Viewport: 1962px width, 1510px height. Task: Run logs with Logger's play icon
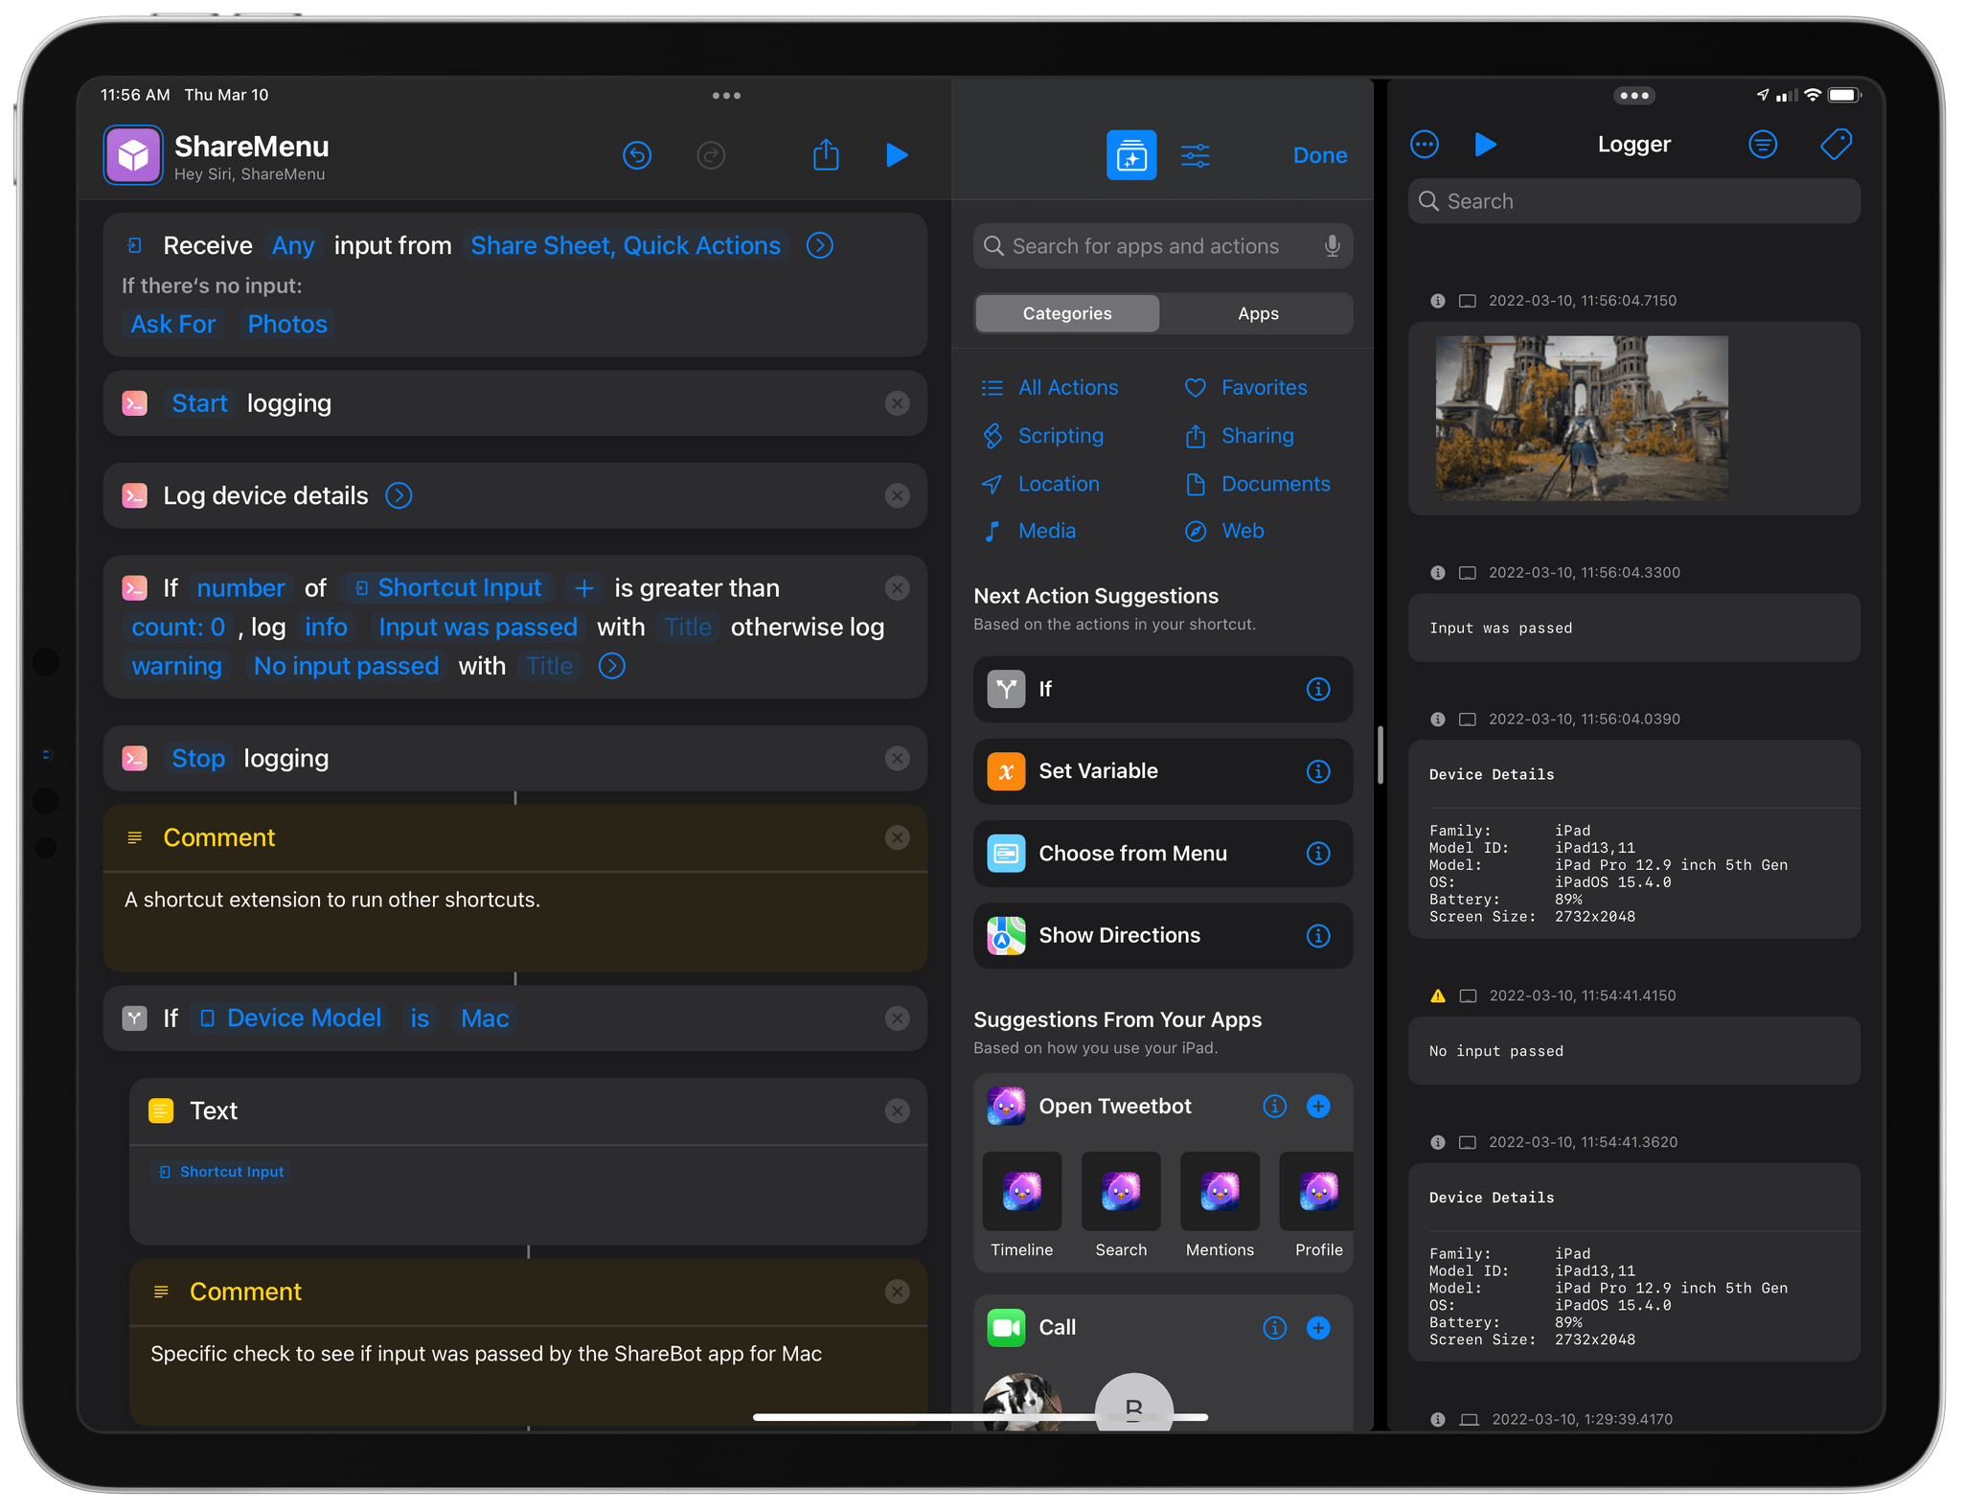pos(1486,144)
